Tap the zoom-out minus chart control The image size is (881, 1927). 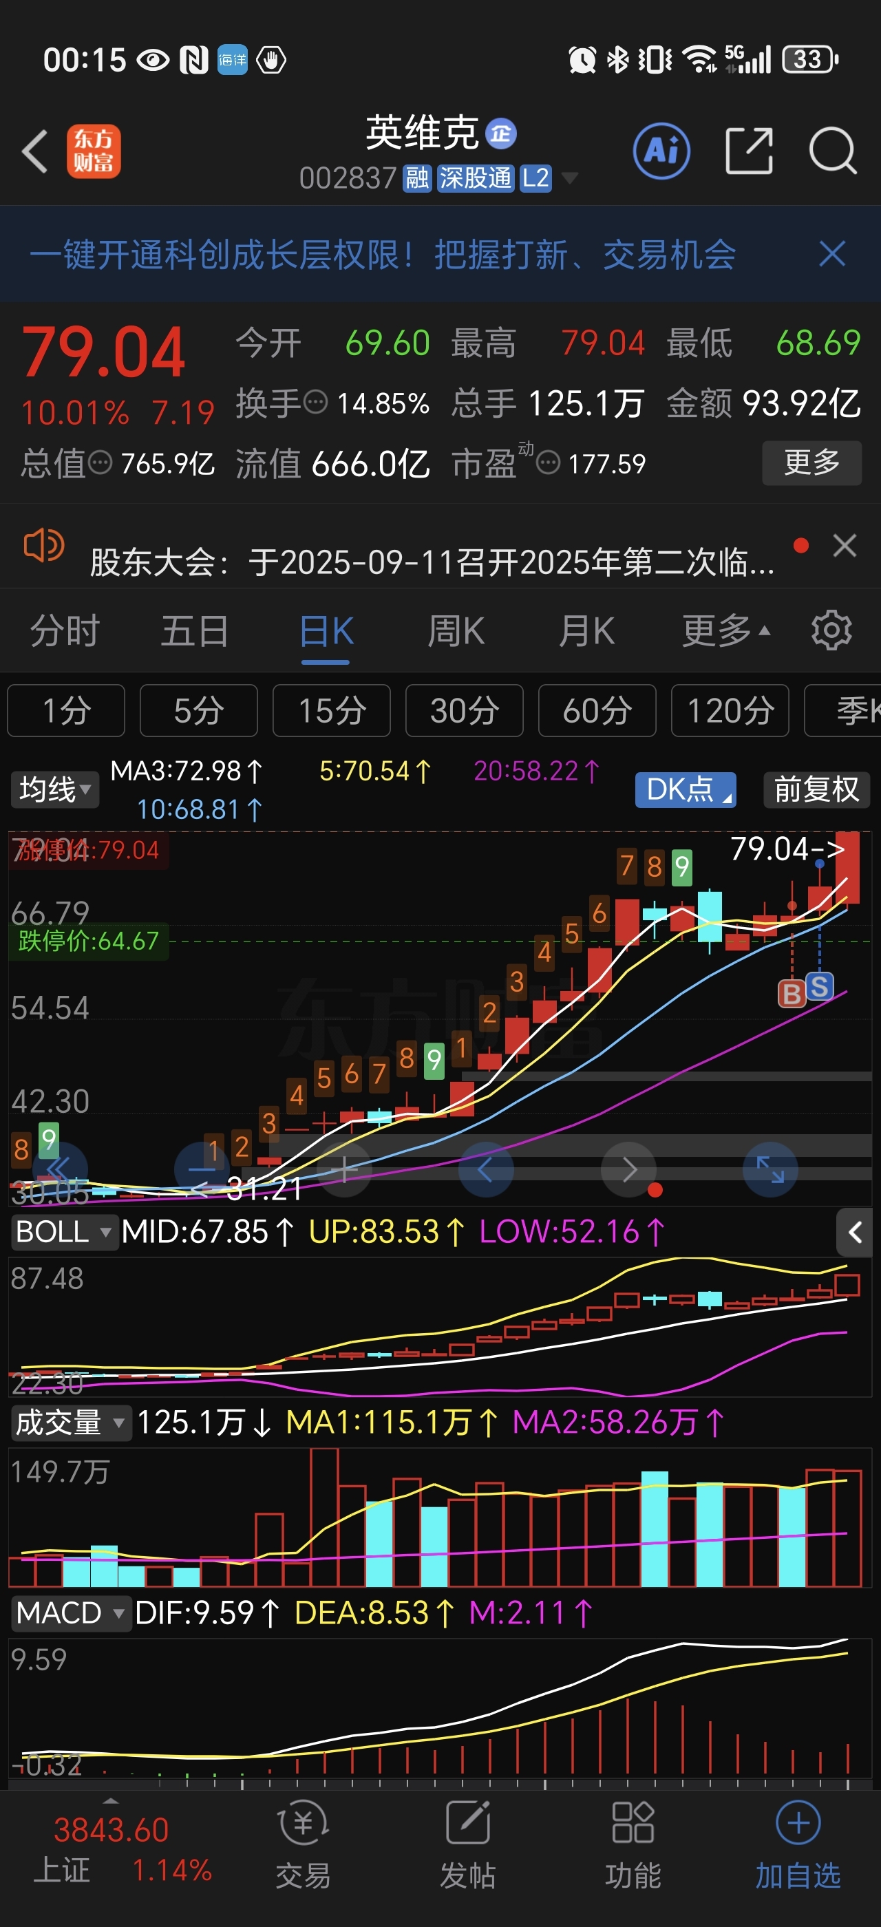202,1169
